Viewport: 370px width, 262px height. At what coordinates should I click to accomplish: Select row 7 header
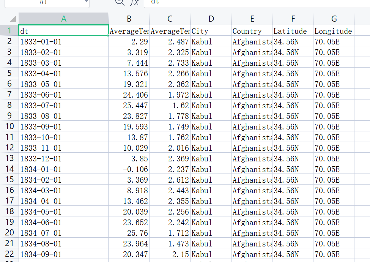pyautogui.click(x=9, y=94)
